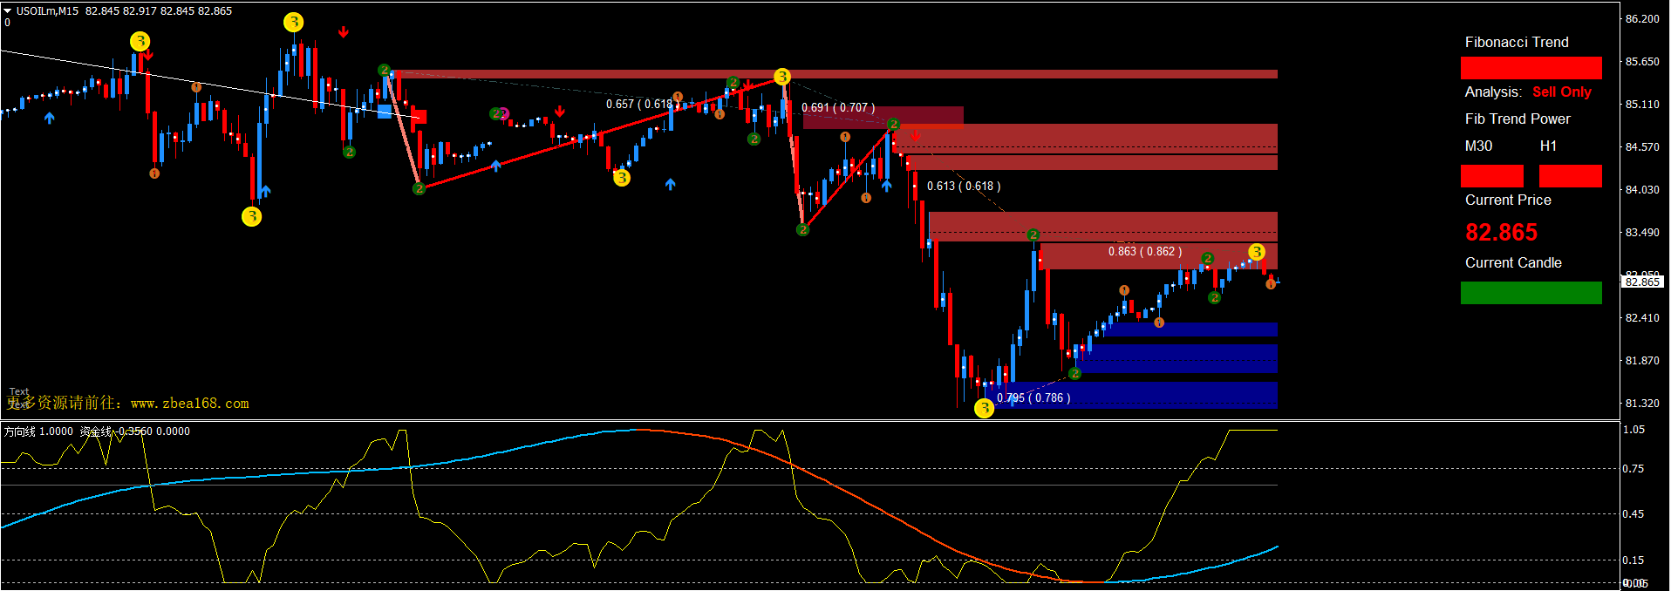This screenshot has width=1671, height=591.
Task: Click the Sell Only analysis label
Action: [1562, 92]
